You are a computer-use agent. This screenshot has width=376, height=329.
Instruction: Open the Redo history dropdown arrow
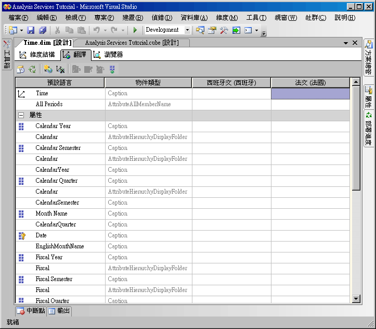click(123, 31)
